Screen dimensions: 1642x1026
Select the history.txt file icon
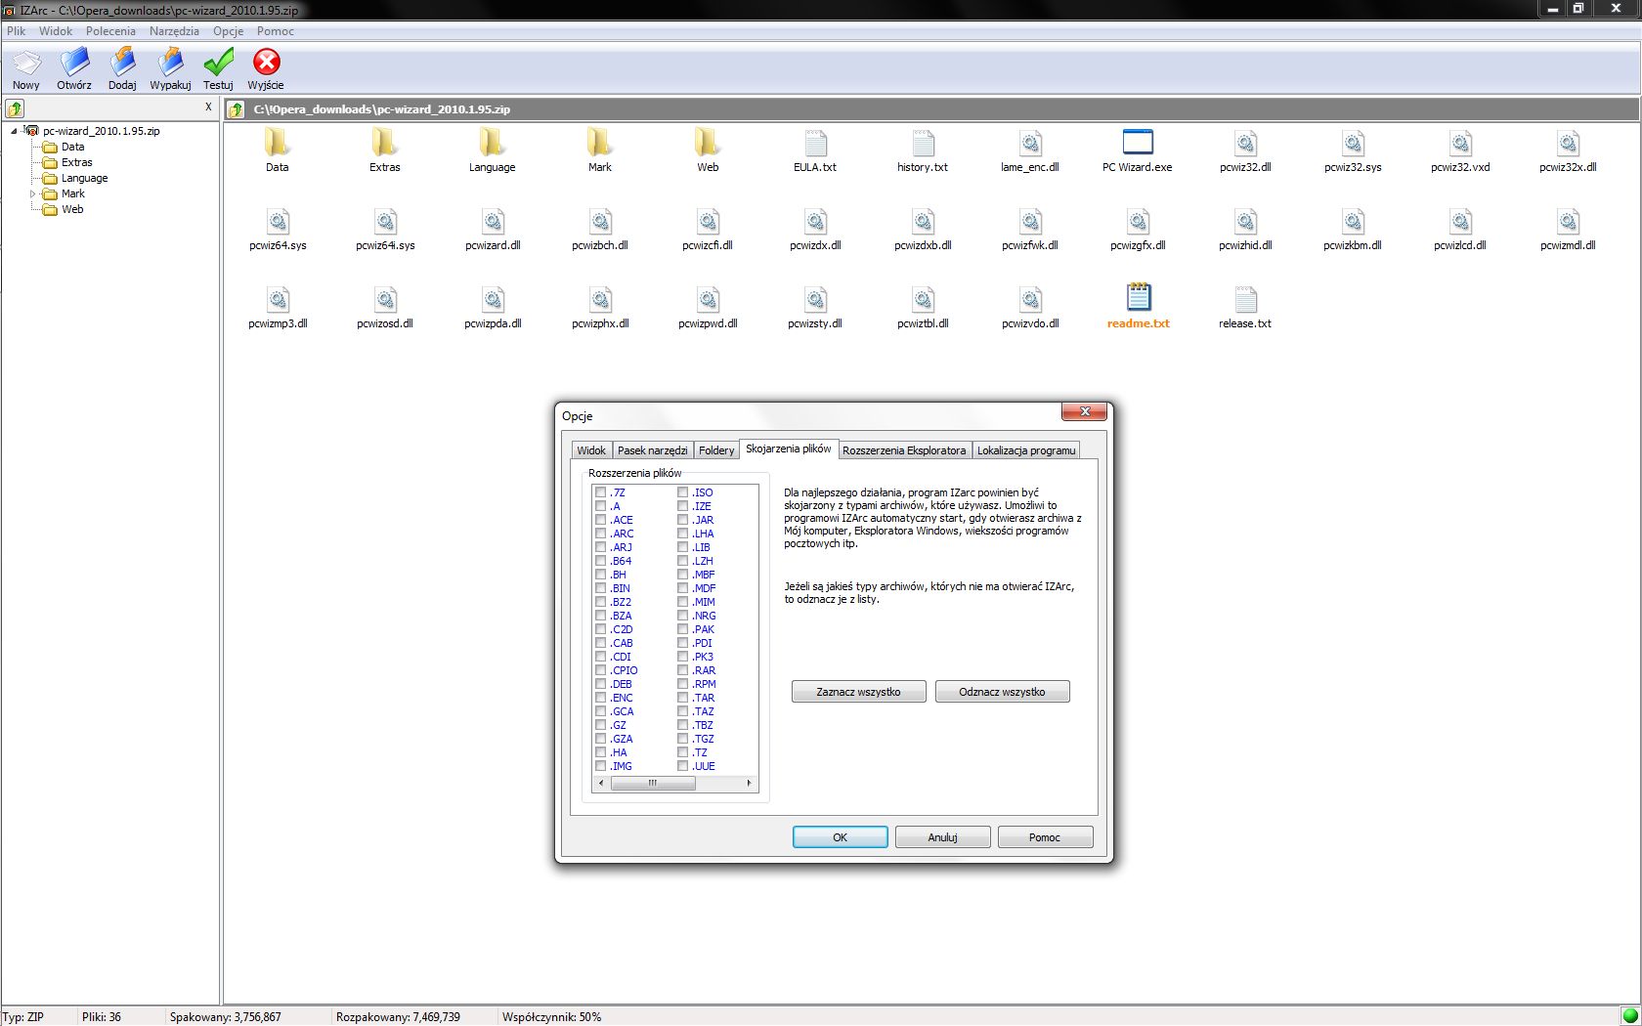tap(923, 143)
